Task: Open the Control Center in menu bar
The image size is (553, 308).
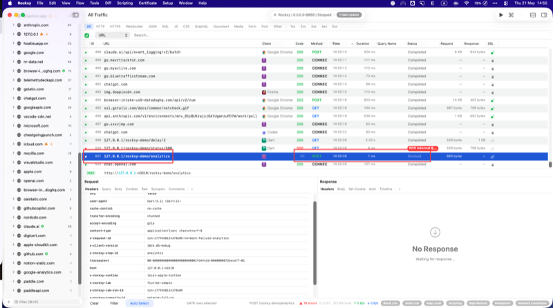Action: [x=506, y=3]
